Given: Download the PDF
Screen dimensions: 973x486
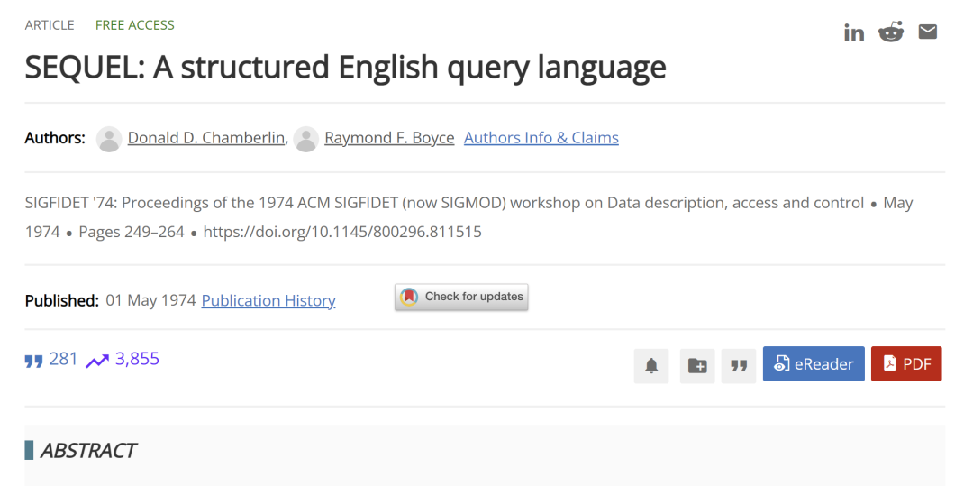Looking at the screenshot, I should 906,364.
